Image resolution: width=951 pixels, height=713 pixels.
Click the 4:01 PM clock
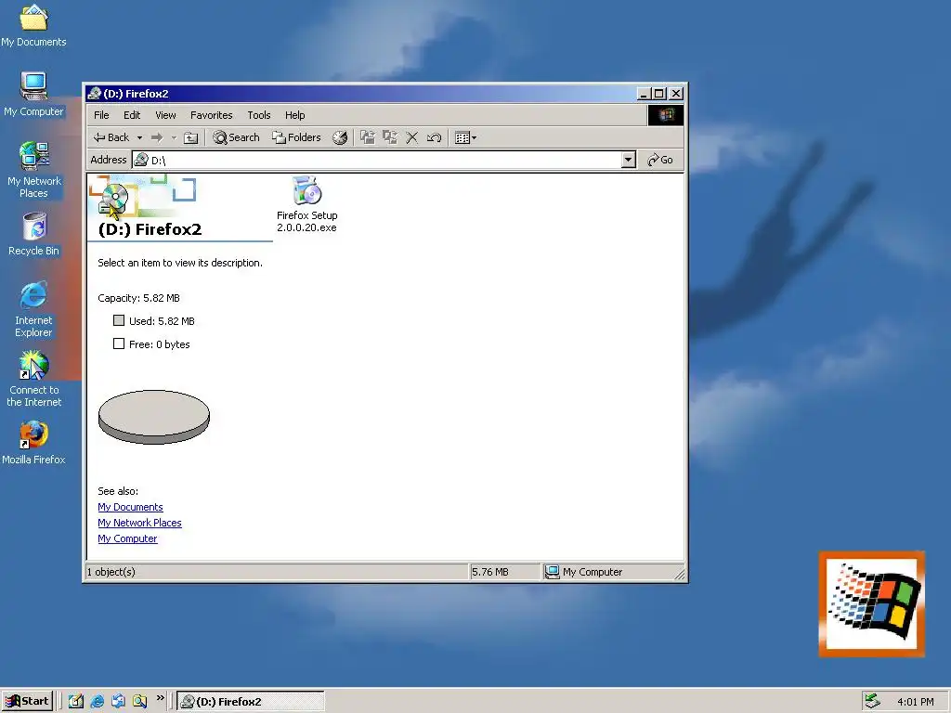point(915,702)
